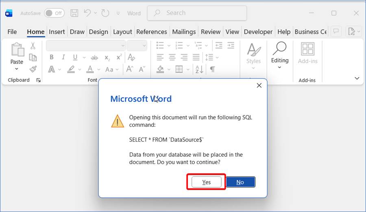Click Yes in the SQL command dialog
This screenshot has height=212, width=366.
pyautogui.click(x=206, y=182)
